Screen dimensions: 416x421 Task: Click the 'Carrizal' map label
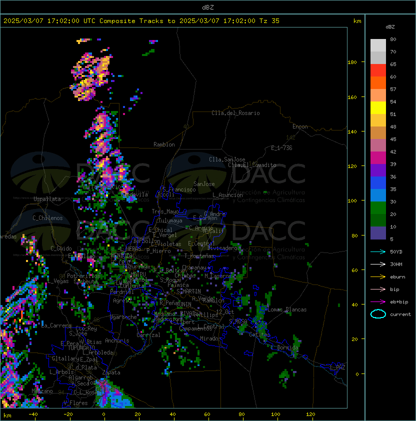click(x=148, y=335)
